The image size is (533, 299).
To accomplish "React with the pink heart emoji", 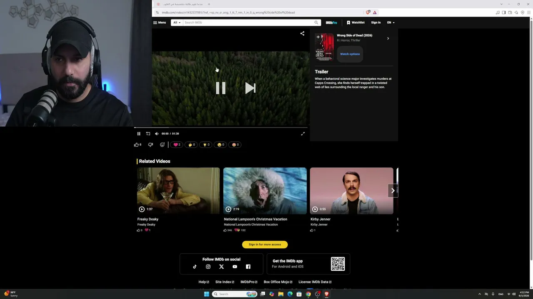I will [x=177, y=145].
